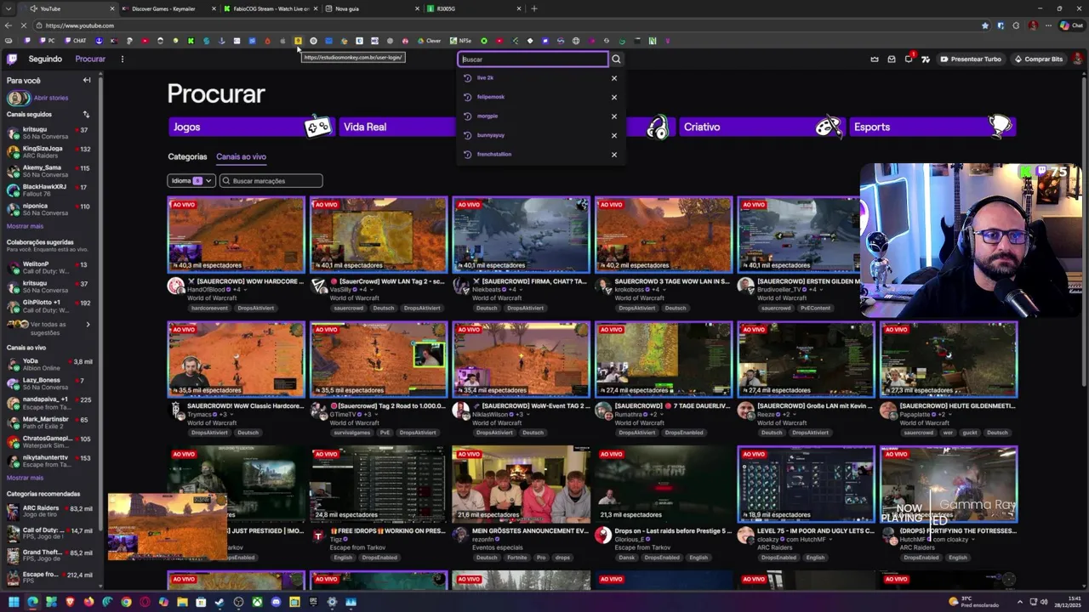Open HandOfBlood WOW HARDCORE stream thumbnail
Viewport: 1089px width, 612px height.
click(x=236, y=235)
